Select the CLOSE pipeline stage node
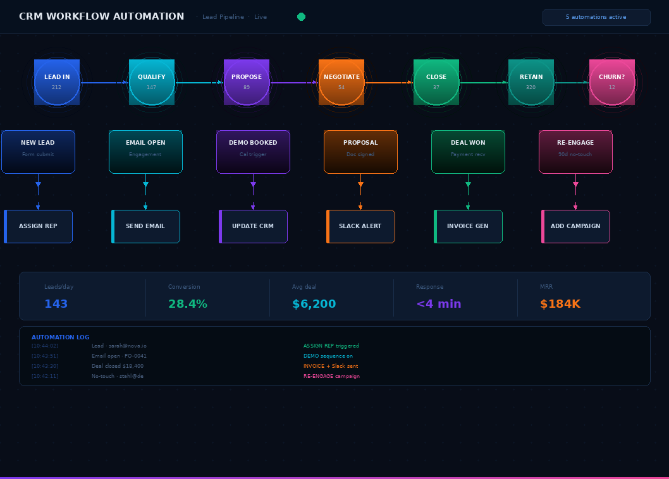 point(436,82)
